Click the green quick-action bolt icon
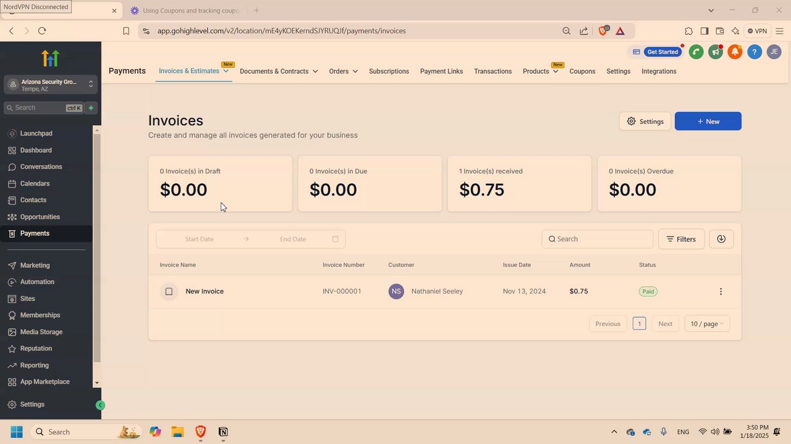 (91, 108)
